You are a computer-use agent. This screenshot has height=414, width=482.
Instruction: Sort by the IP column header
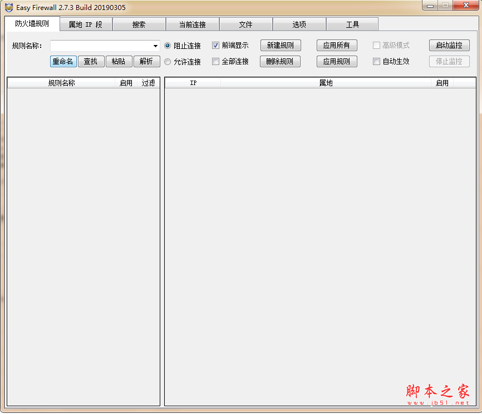[193, 83]
